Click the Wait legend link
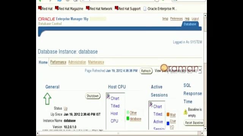Image resolution: width=243 pixels, height=136 pixels. pos(173,115)
